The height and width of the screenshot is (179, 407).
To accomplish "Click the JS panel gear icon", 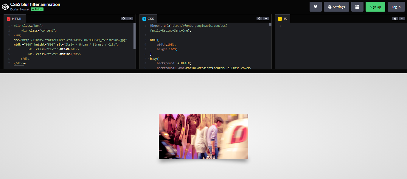I will click(x=395, y=18).
